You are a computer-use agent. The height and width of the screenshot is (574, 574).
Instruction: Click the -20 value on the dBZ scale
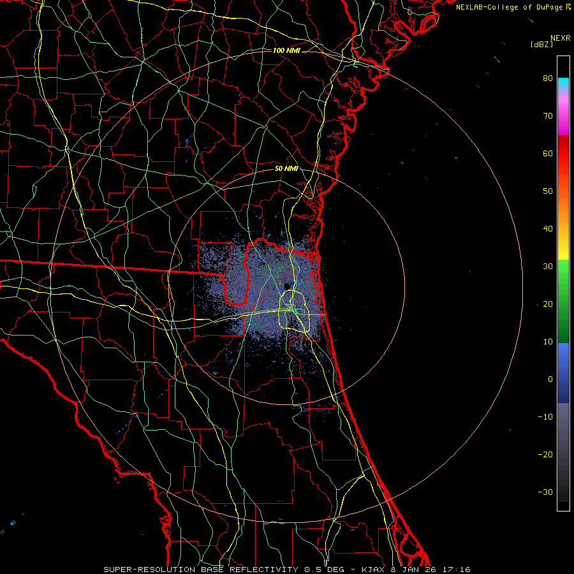point(545,455)
